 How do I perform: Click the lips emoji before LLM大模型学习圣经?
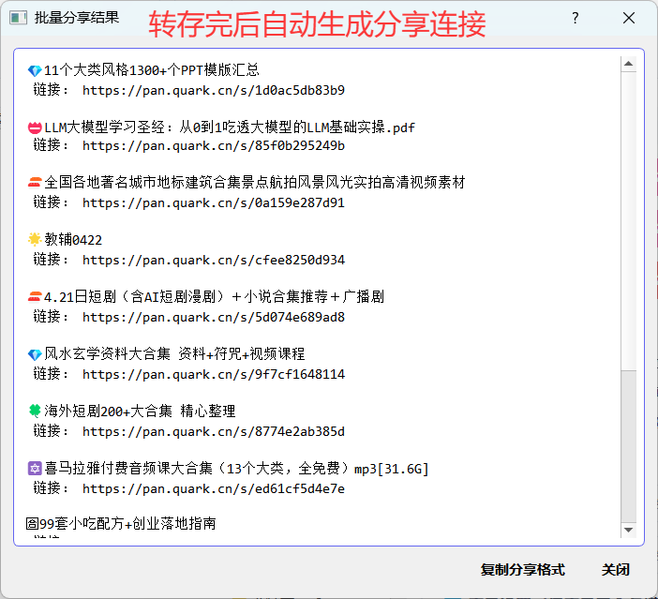[x=35, y=127]
